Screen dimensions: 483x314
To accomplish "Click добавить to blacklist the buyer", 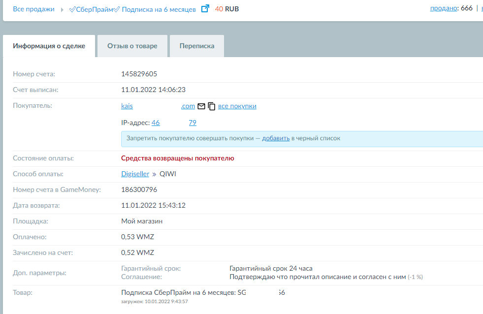I will (x=276, y=138).
